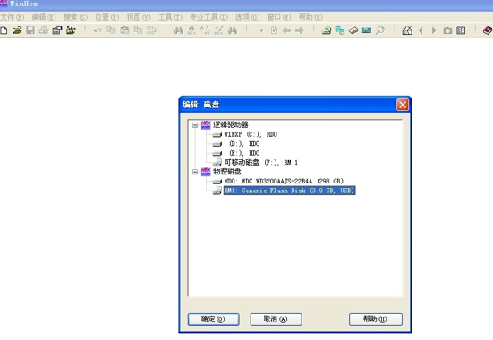Click the thick Forward arrow icon
Screen dimensions: 493x340
click(x=300, y=30)
